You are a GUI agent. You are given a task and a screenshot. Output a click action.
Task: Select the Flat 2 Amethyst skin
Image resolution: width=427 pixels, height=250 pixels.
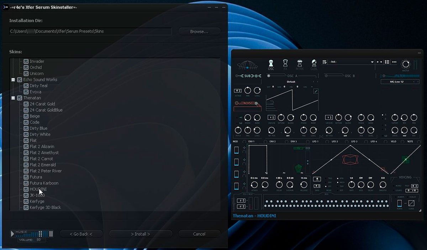point(44,153)
